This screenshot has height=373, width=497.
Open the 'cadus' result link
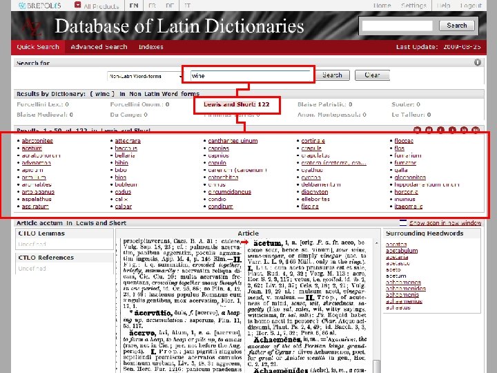click(x=123, y=192)
